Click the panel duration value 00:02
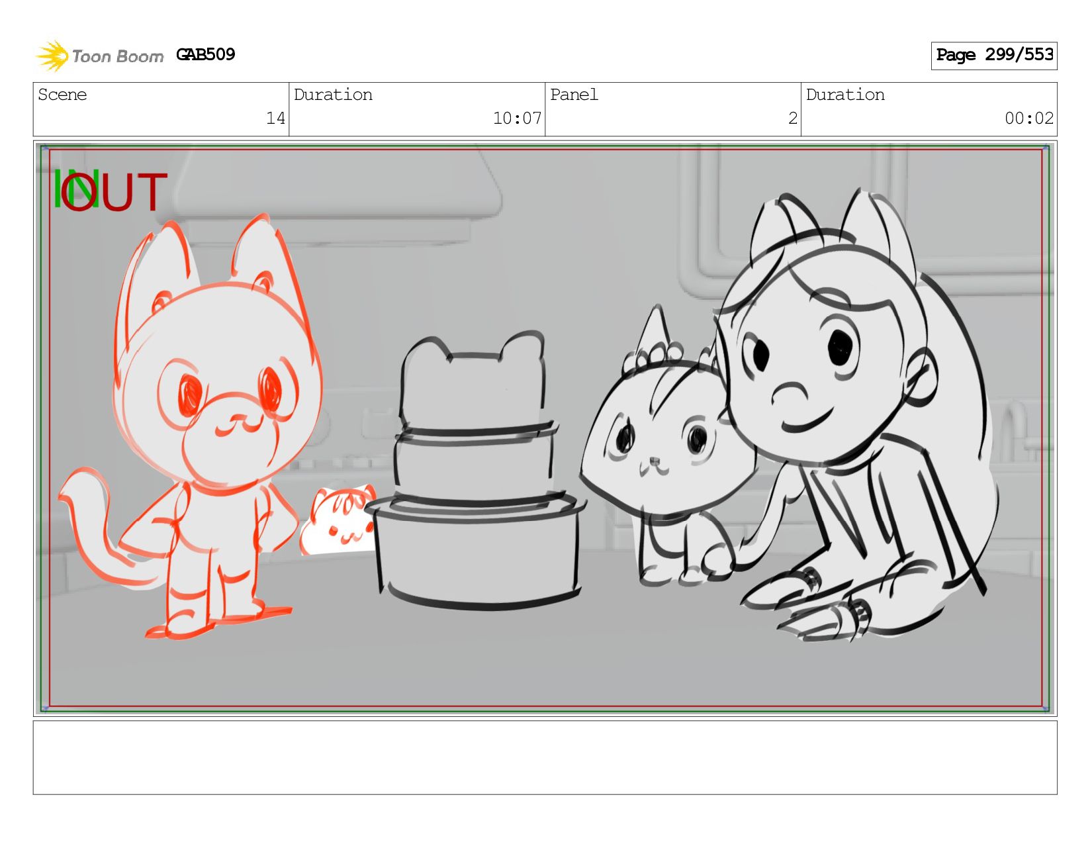This screenshot has height=844, width=1092. pyautogui.click(x=1028, y=118)
